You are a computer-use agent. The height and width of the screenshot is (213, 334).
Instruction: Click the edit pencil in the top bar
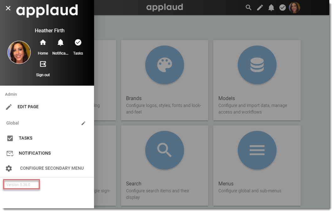[x=260, y=8]
